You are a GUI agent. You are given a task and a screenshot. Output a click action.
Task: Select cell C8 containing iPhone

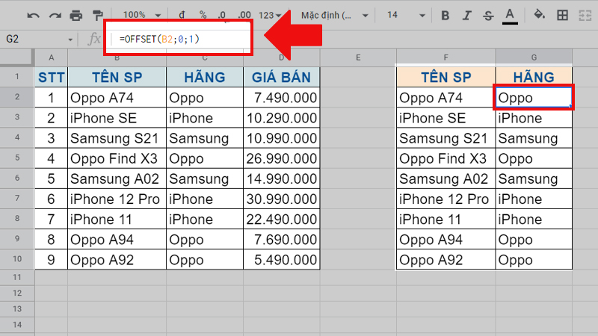click(205, 219)
